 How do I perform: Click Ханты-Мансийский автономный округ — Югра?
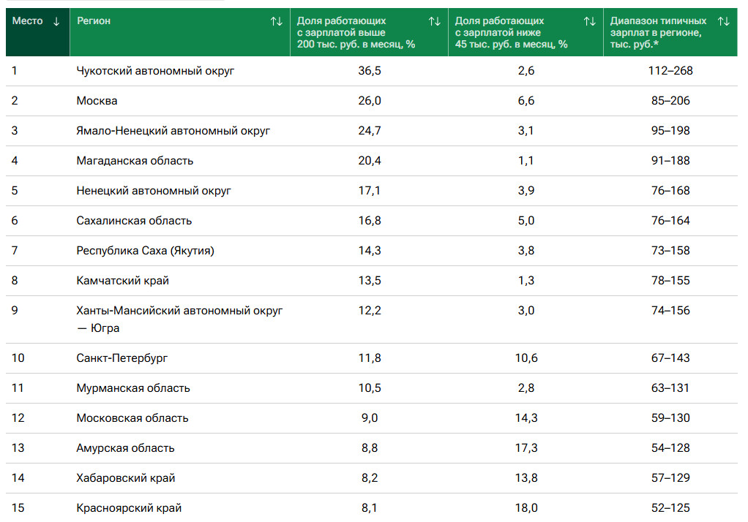179,311
